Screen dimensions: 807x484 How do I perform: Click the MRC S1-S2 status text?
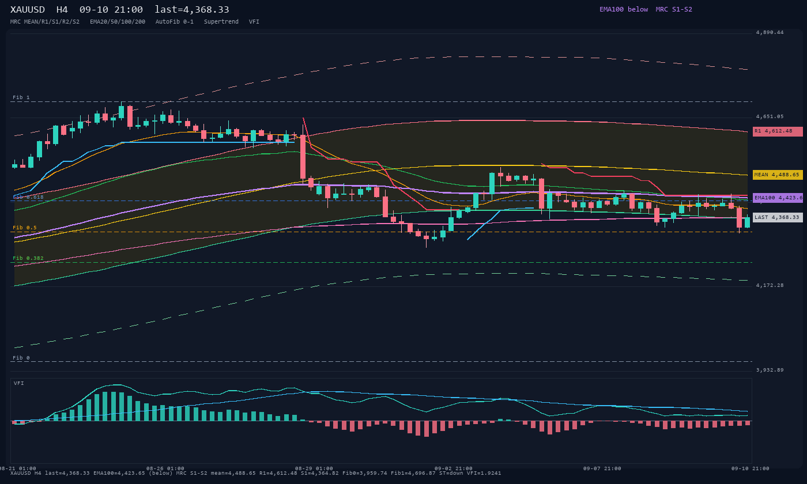pyautogui.click(x=674, y=9)
